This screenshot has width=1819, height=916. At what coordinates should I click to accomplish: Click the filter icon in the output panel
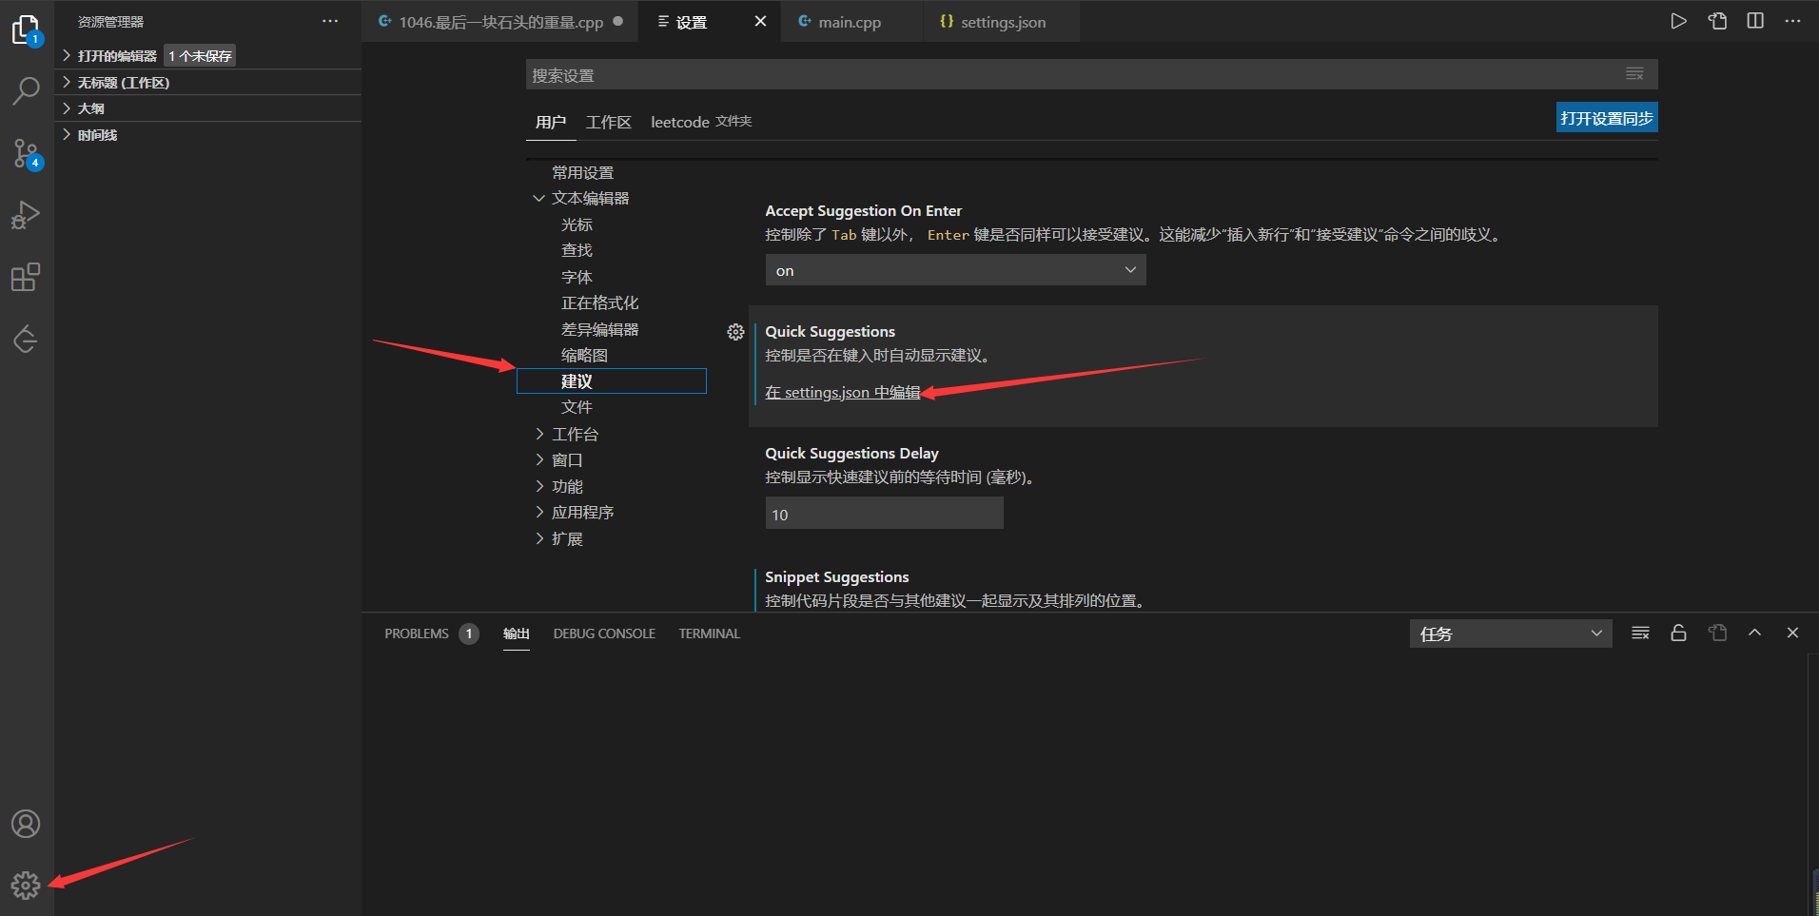[x=1639, y=633]
